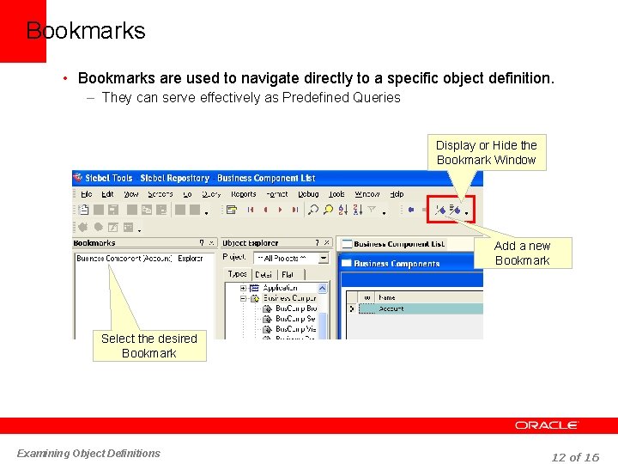Click the Sort Descending icon
618x464 pixels.
pyautogui.click(x=358, y=210)
